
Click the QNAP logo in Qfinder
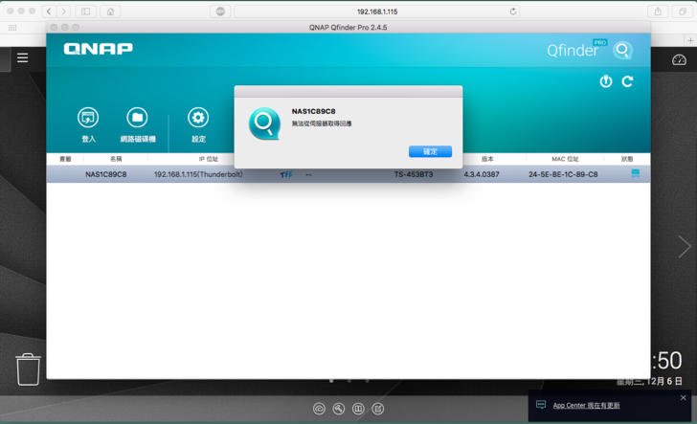(99, 49)
